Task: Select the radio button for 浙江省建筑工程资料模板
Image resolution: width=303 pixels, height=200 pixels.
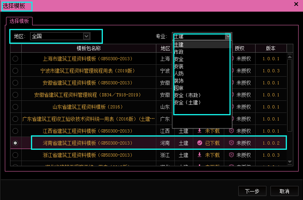Action: [x=15, y=155]
